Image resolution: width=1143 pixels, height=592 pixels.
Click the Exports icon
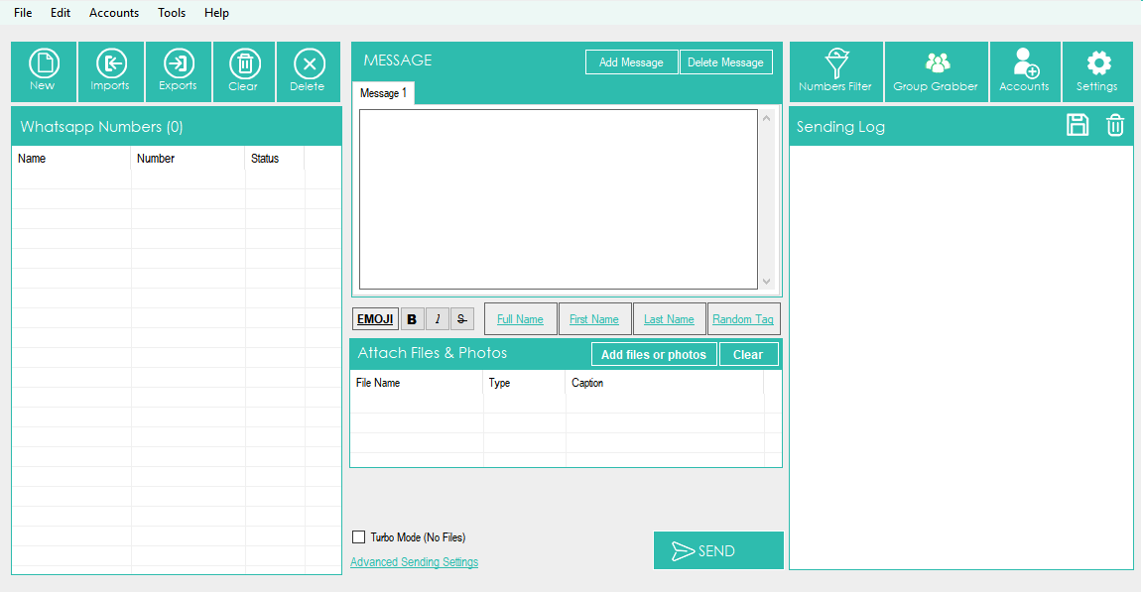click(178, 70)
